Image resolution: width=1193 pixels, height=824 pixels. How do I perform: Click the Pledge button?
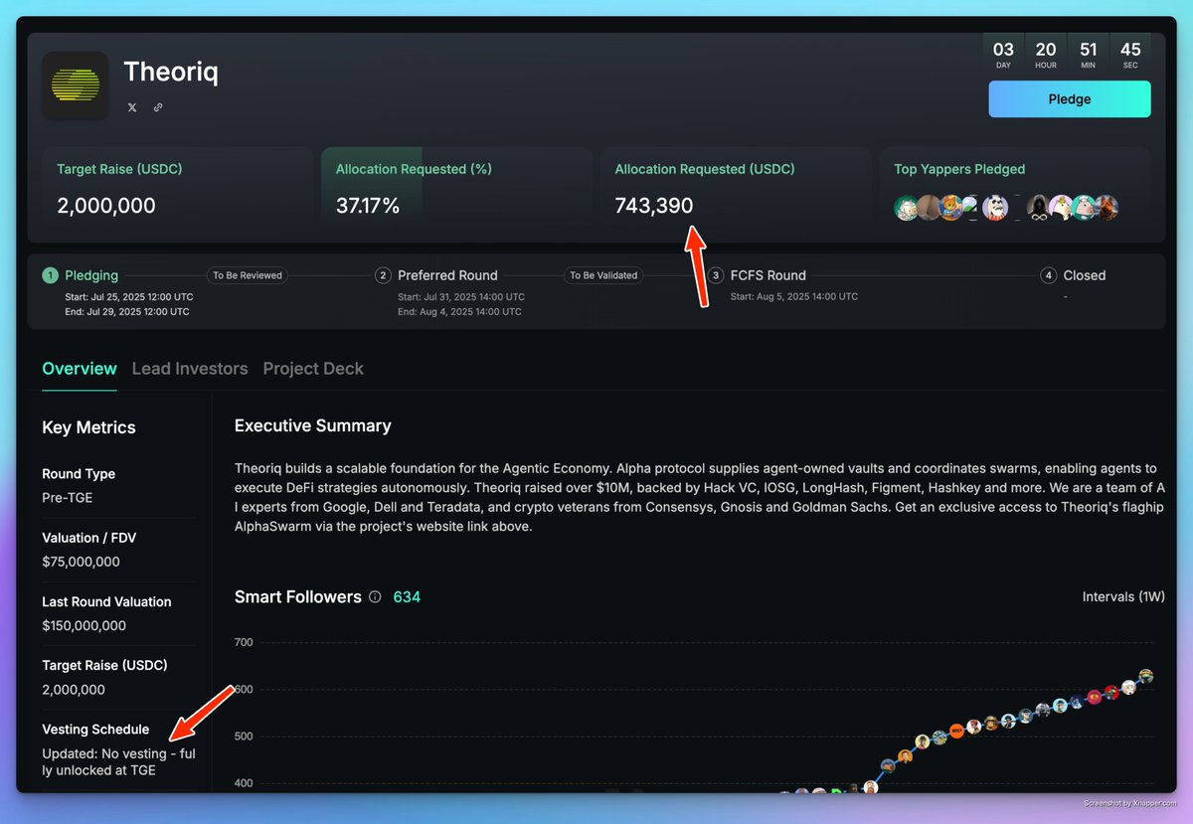click(1070, 99)
